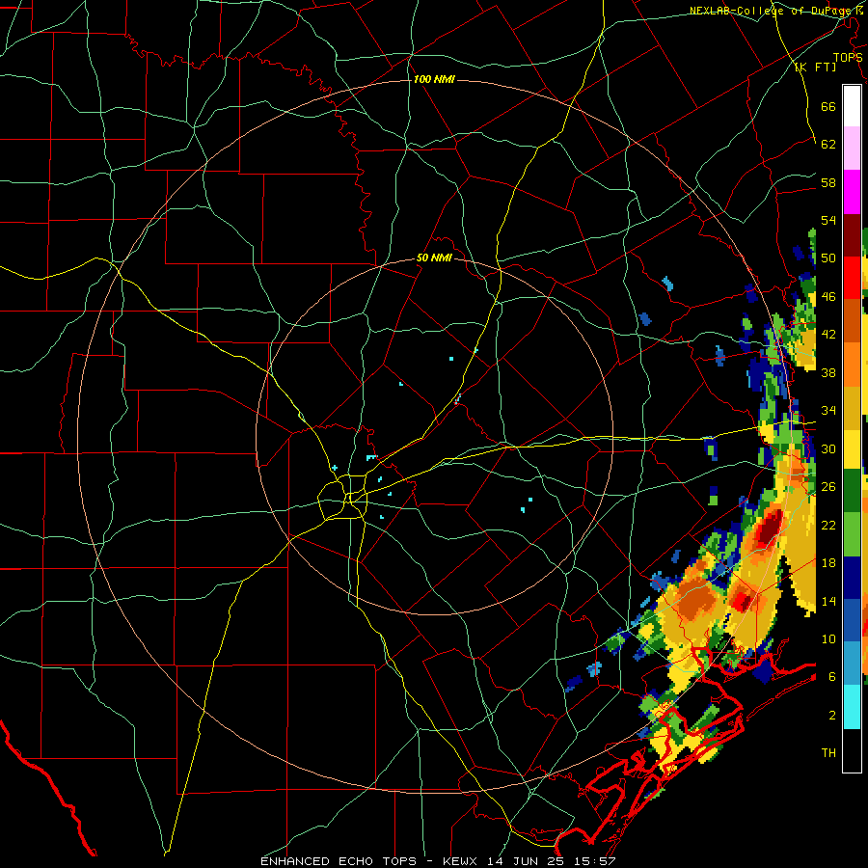868x868 pixels.
Task: Select the '10' legend value
Action: click(828, 638)
